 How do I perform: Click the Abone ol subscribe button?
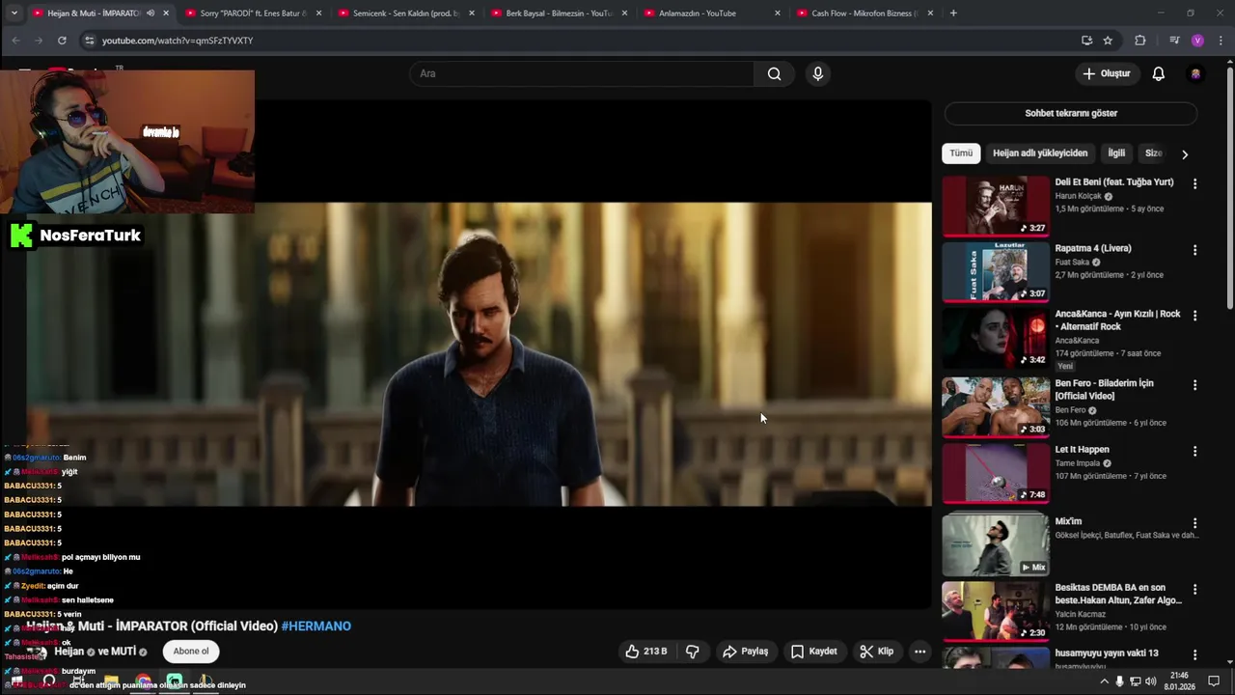[x=191, y=652]
